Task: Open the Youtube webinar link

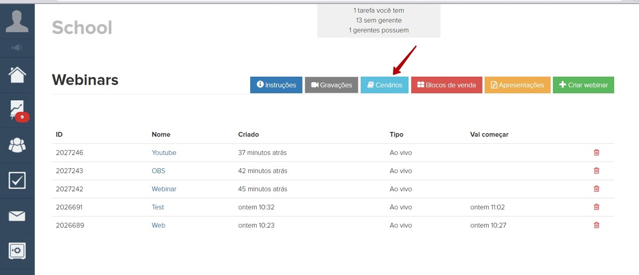Action: (163, 152)
